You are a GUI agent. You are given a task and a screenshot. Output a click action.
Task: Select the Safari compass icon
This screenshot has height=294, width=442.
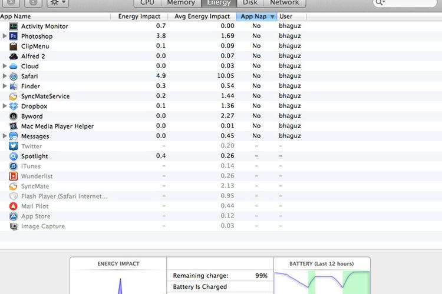point(13,76)
